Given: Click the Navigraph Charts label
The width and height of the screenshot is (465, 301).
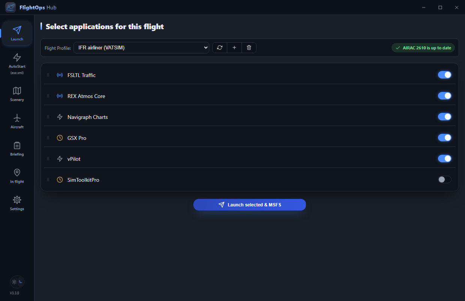Looking at the screenshot, I should [x=88, y=117].
